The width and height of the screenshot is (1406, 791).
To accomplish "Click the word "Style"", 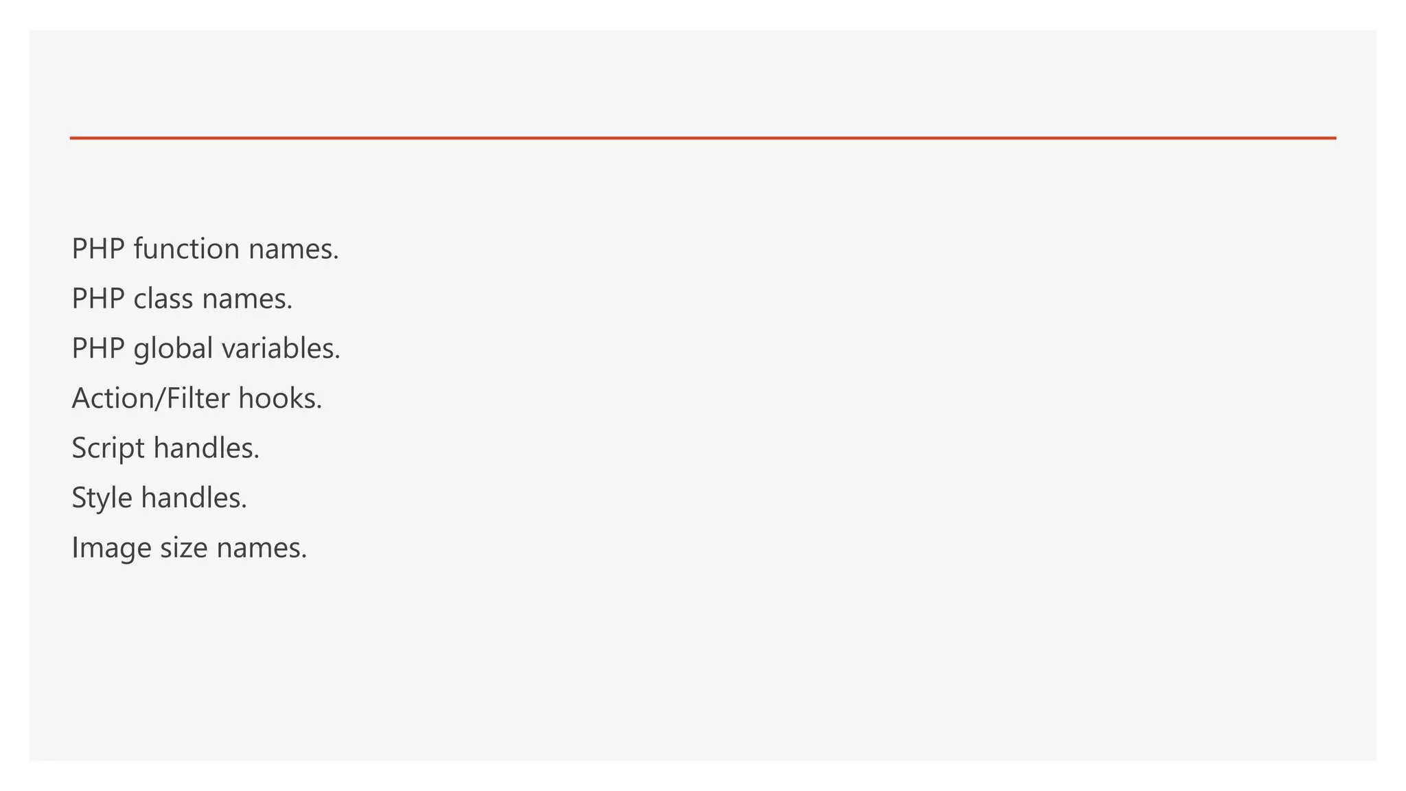I will [x=102, y=498].
